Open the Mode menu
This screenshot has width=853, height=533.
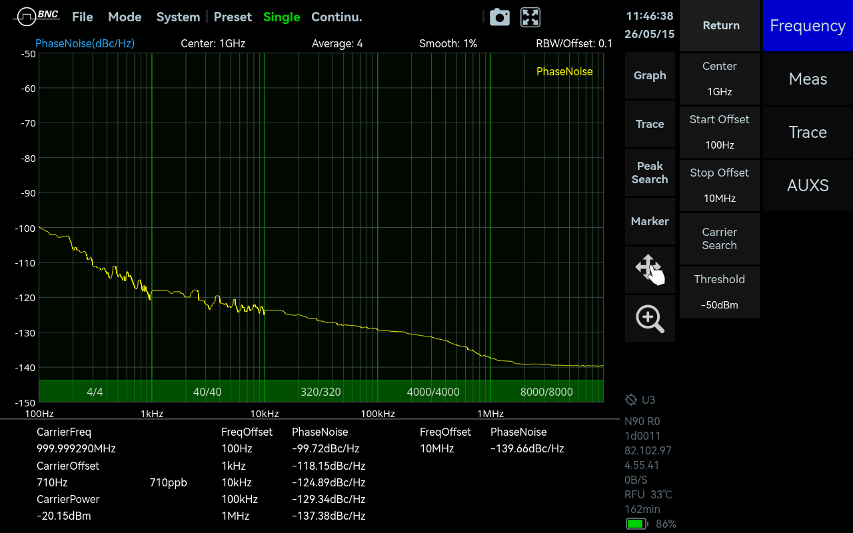pos(125,17)
